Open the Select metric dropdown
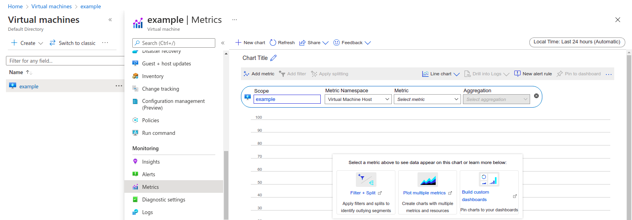 pos(427,99)
